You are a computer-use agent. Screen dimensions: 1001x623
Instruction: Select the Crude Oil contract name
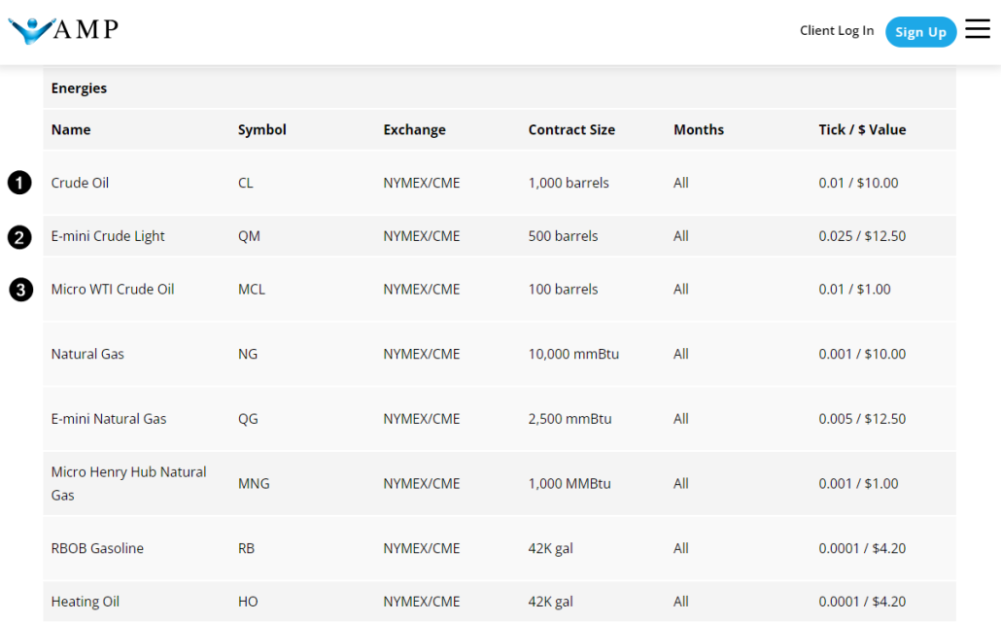[80, 183]
